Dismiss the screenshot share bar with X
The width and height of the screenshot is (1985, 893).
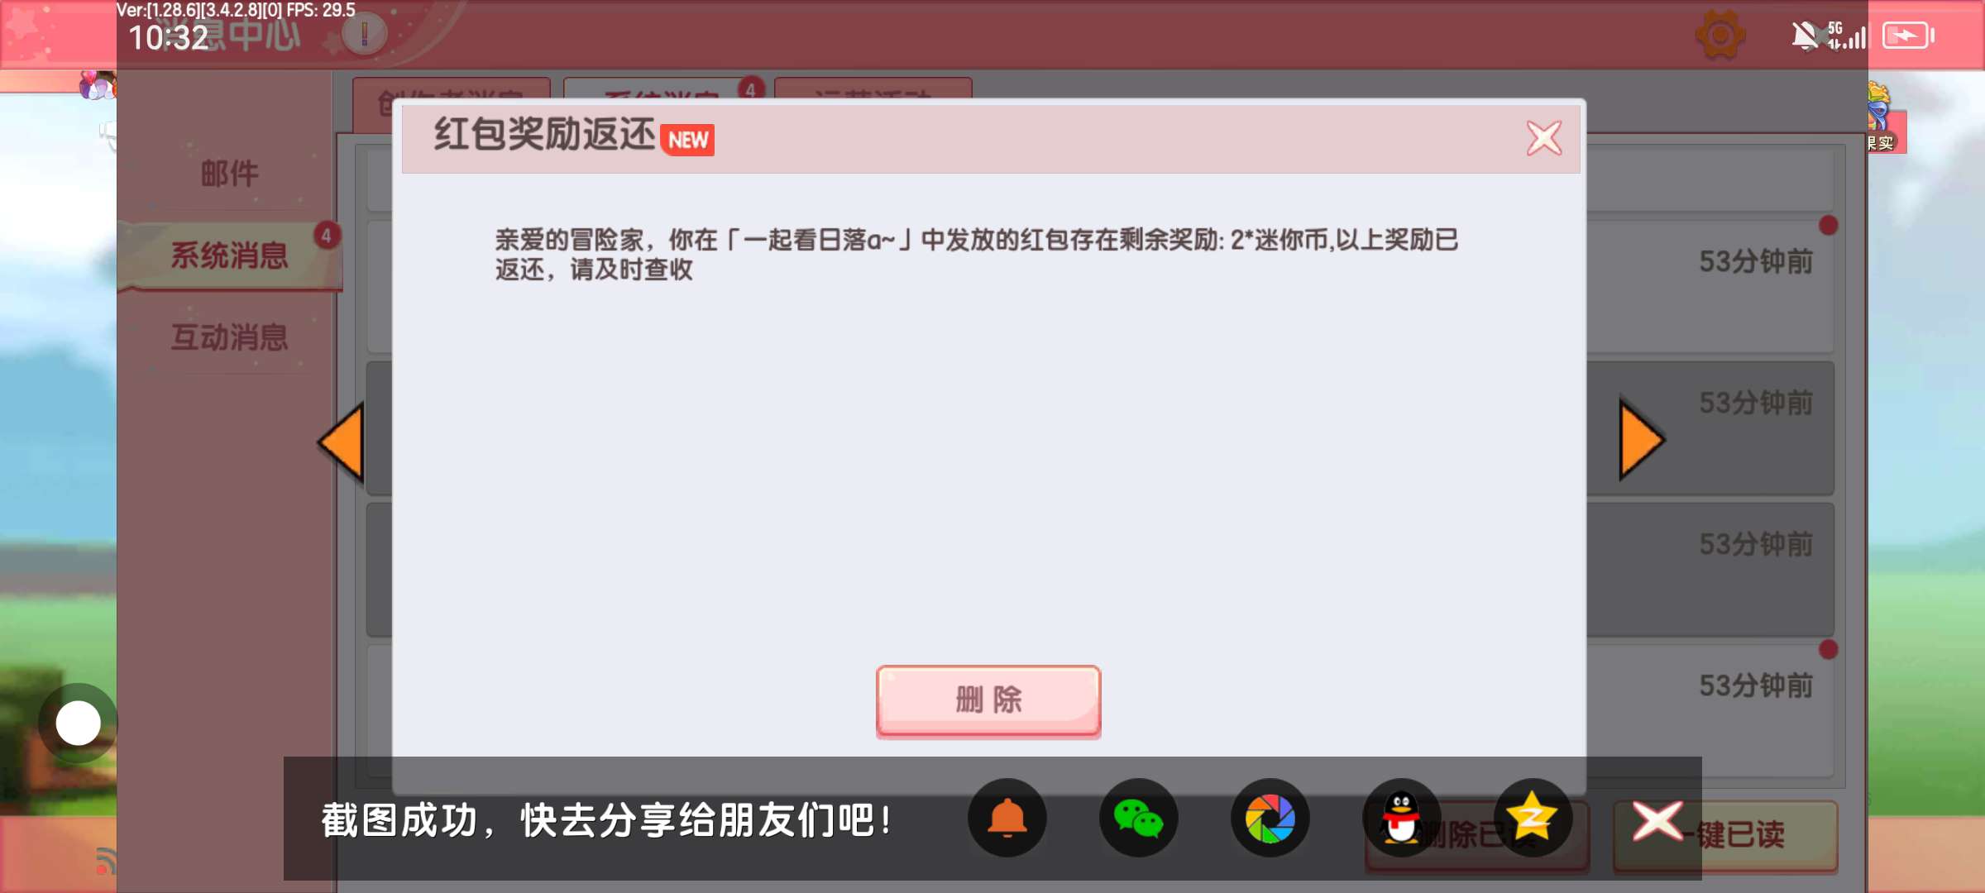coord(1657,820)
